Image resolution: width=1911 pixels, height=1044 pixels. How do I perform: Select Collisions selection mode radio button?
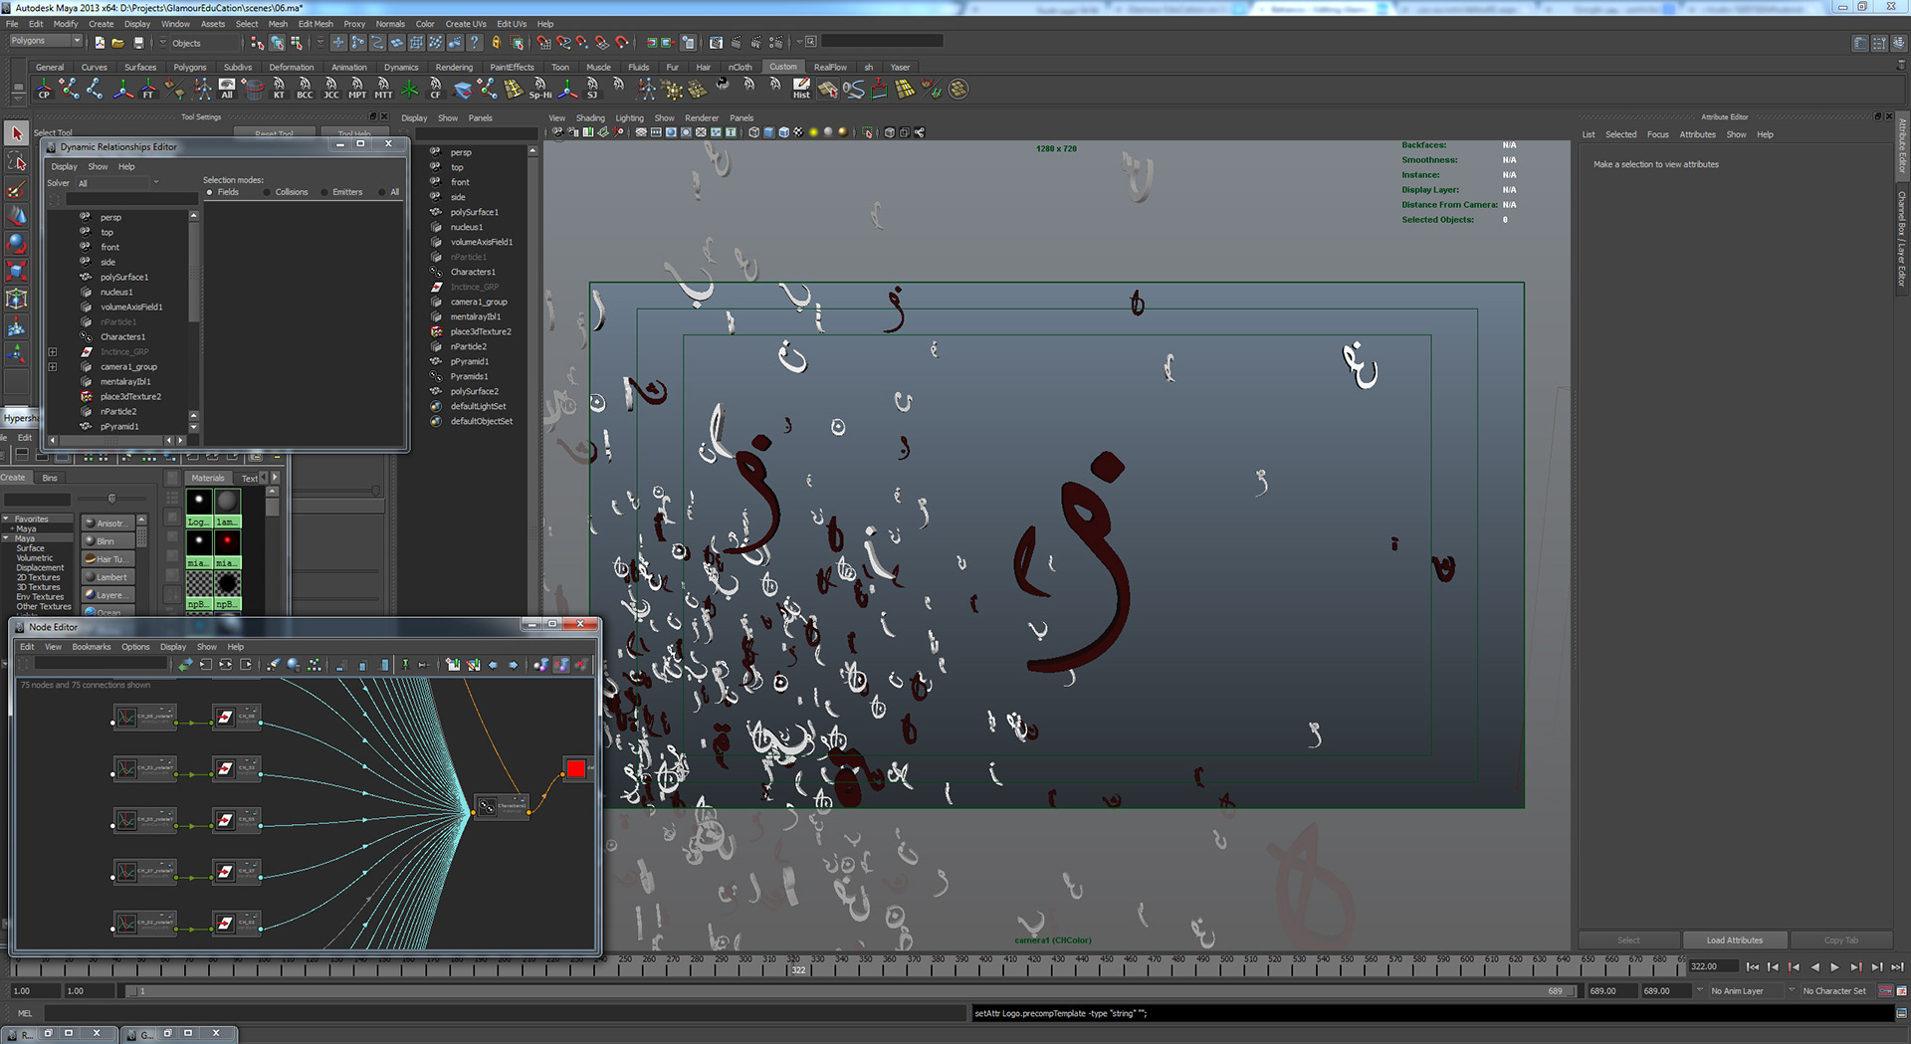(x=268, y=192)
